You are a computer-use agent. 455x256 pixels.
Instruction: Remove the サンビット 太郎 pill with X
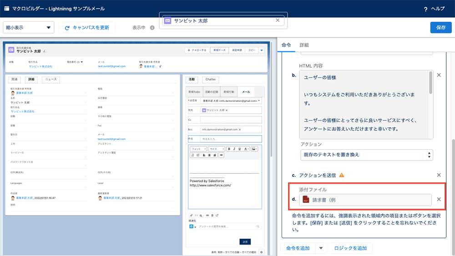pyautogui.click(x=278, y=20)
